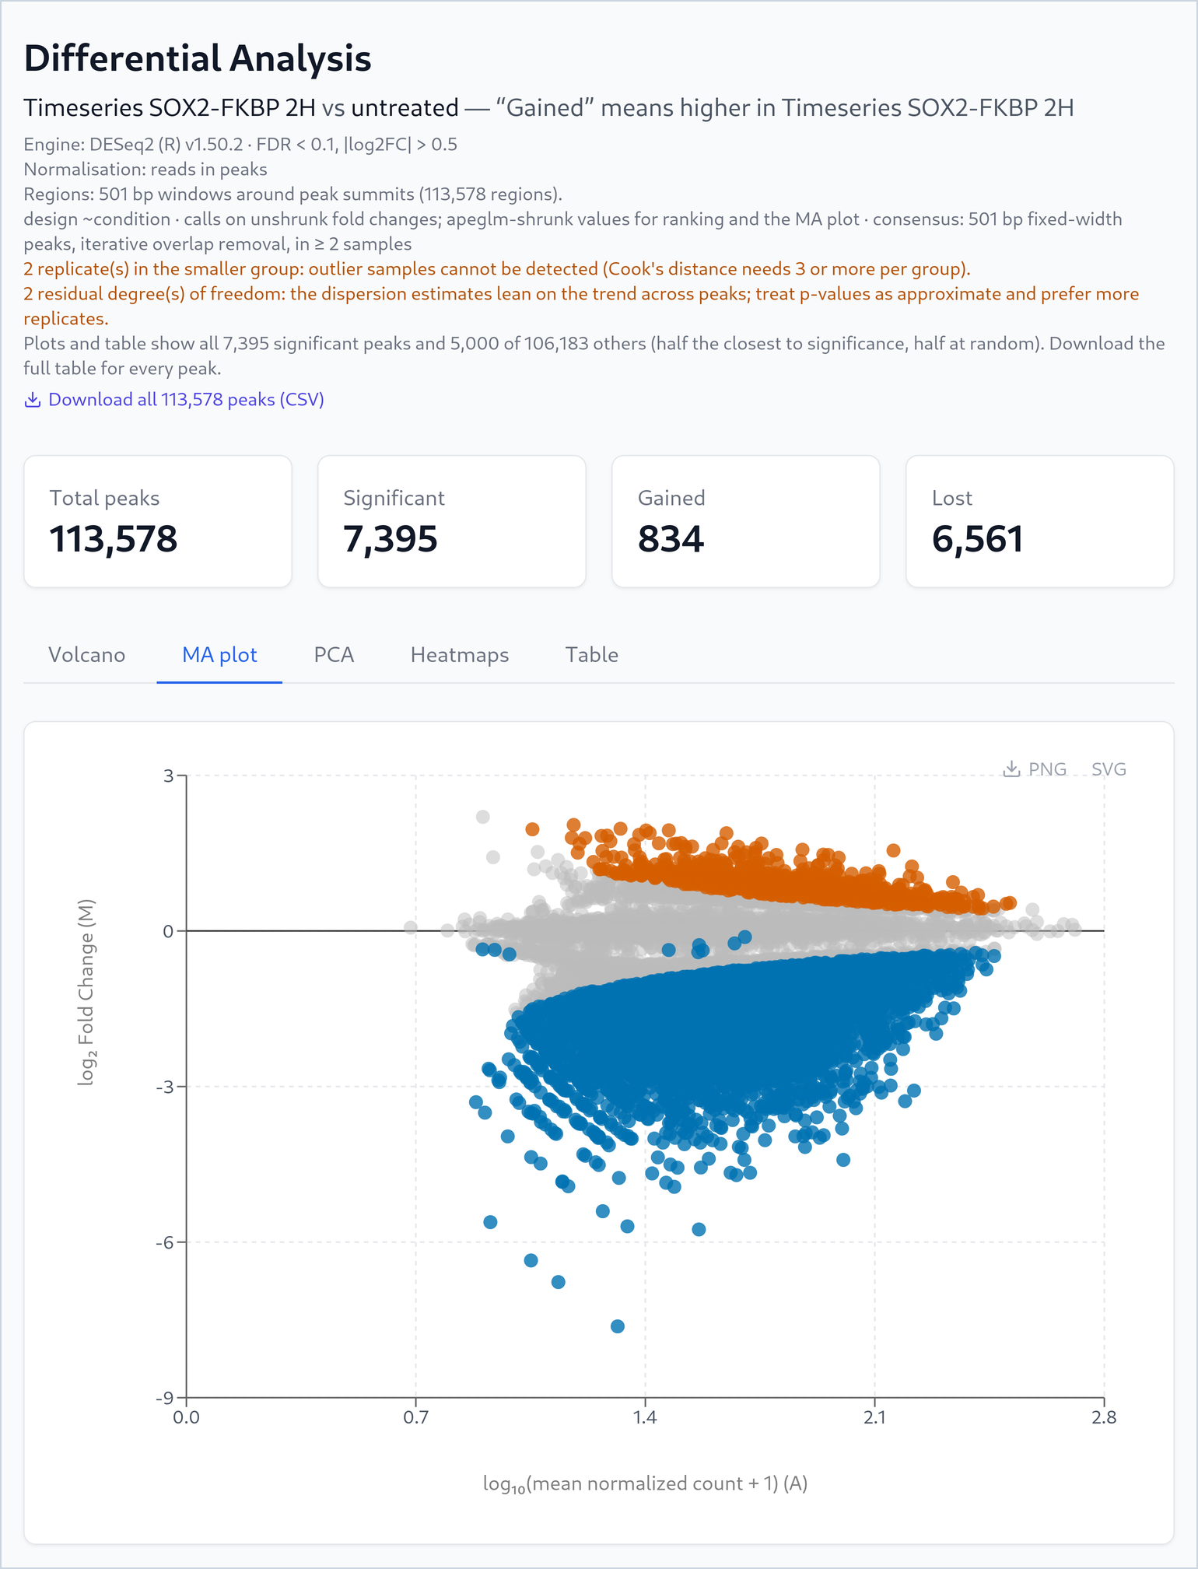The image size is (1198, 1569).
Task: Click the lowest blue point near -7.6
Action: [618, 1326]
